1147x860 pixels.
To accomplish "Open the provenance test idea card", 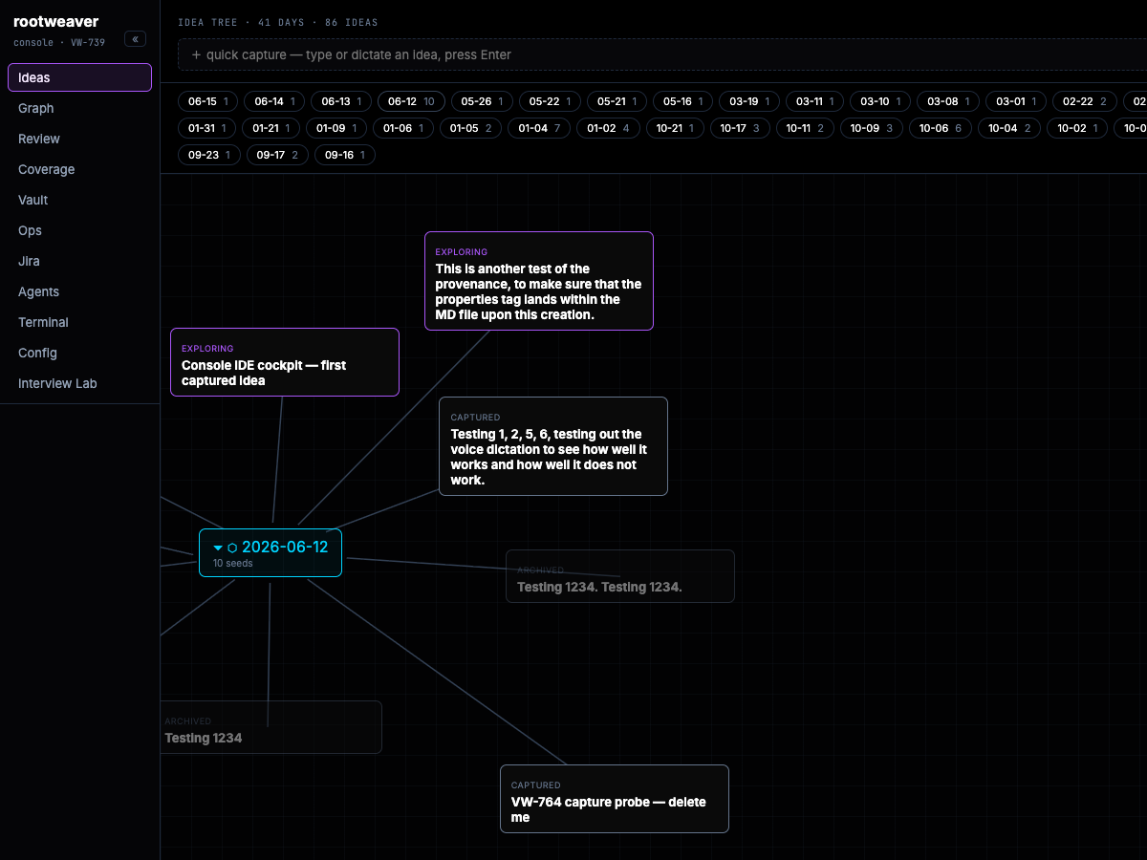I will click(x=539, y=281).
